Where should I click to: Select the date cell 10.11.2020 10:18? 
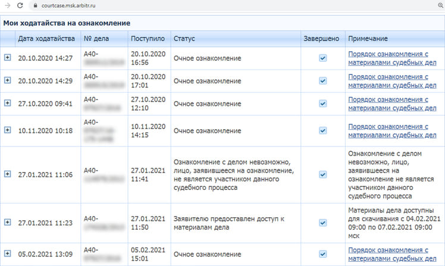45,130
